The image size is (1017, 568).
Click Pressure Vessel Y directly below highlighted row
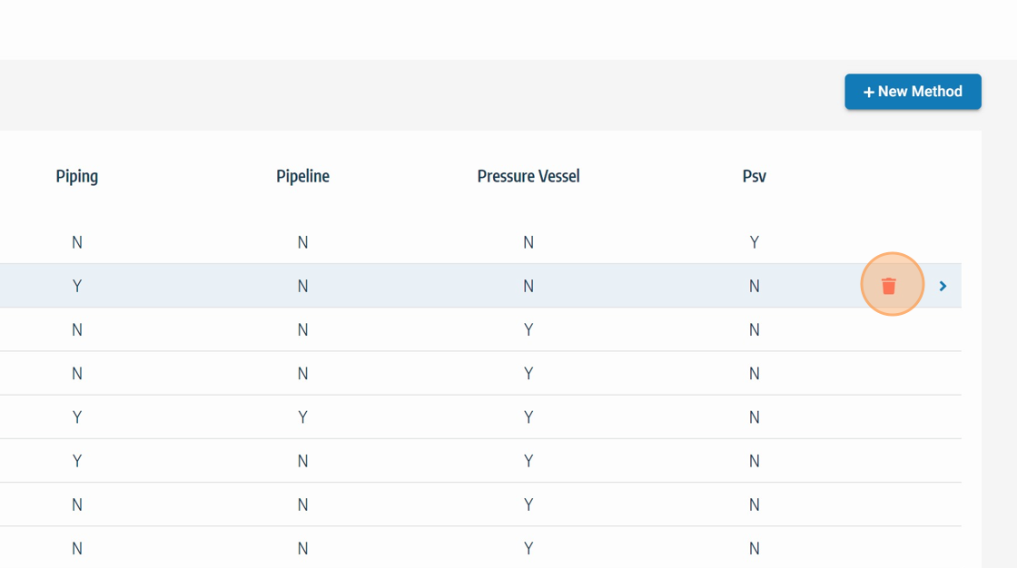point(528,329)
